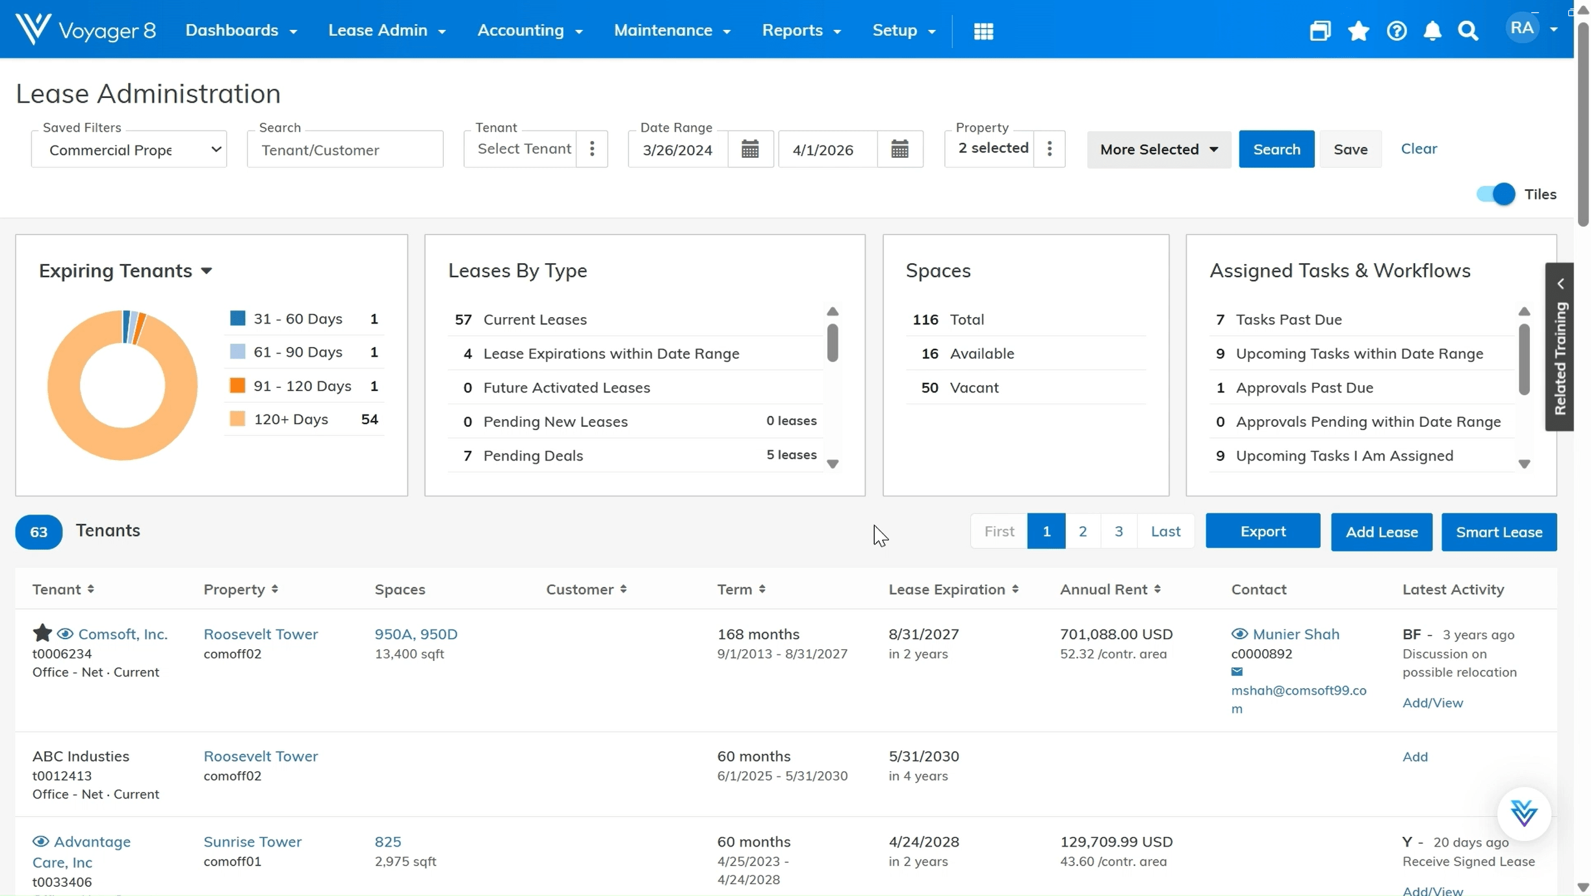The width and height of the screenshot is (1591, 896).
Task: Expand the Expiring Tenants tile dropdown
Action: pos(206,271)
